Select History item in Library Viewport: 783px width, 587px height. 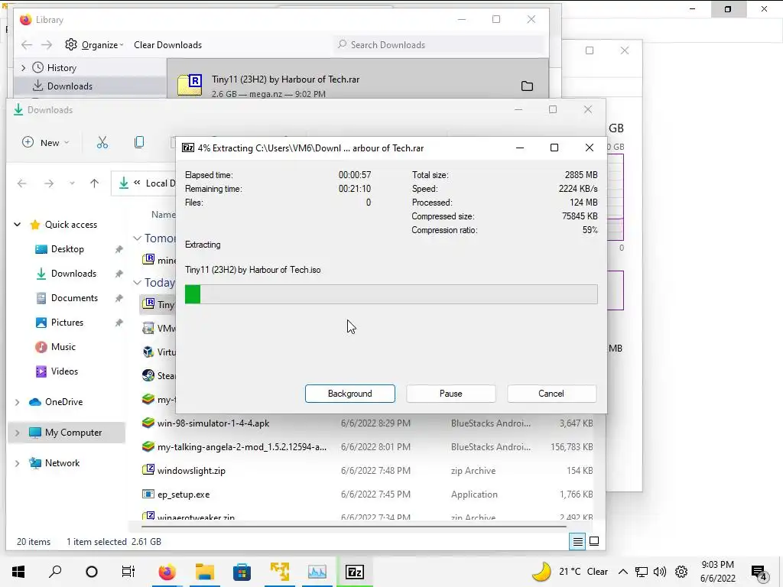tap(61, 67)
